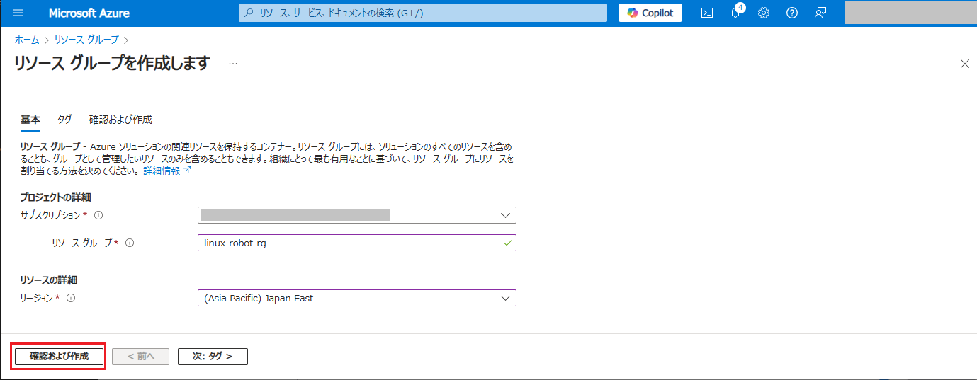Focus the resource and service search box
The height and width of the screenshot is (380, 977).
pyautogui.click(x=423, y=13)
